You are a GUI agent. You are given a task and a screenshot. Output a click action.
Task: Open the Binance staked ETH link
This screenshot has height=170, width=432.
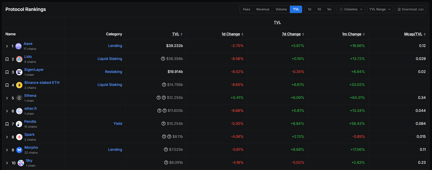[42, 83]
